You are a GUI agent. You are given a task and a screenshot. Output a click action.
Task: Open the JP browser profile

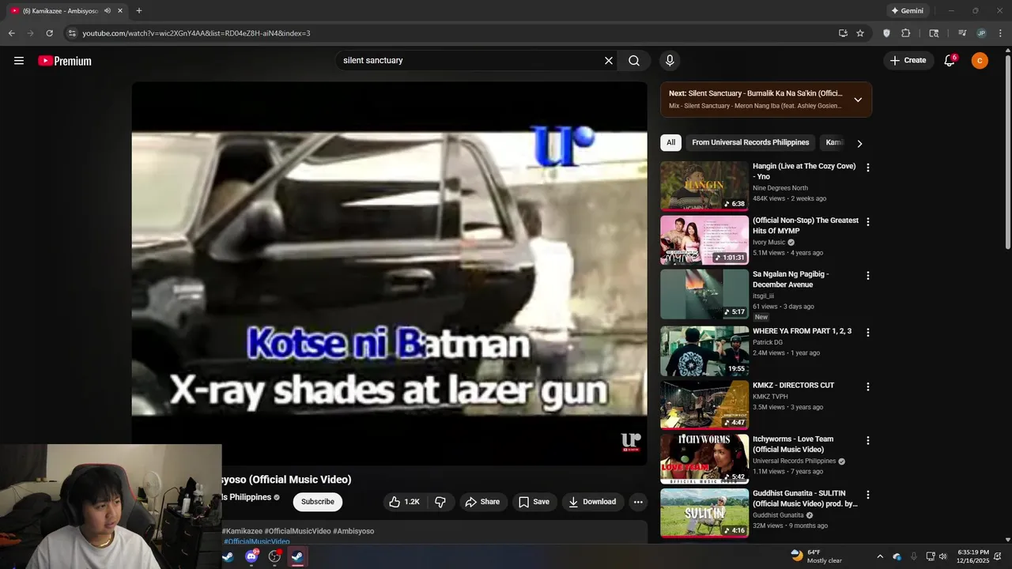coord(981,33)
